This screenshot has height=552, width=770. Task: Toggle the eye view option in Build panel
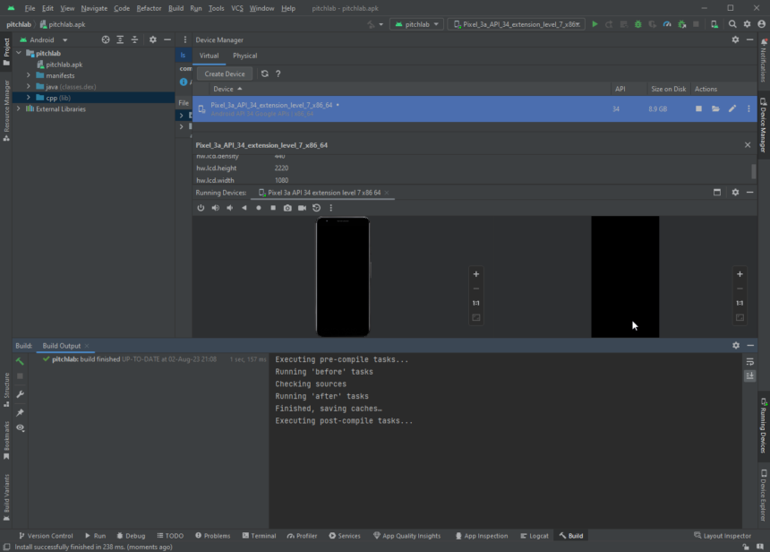pos(20,428)
